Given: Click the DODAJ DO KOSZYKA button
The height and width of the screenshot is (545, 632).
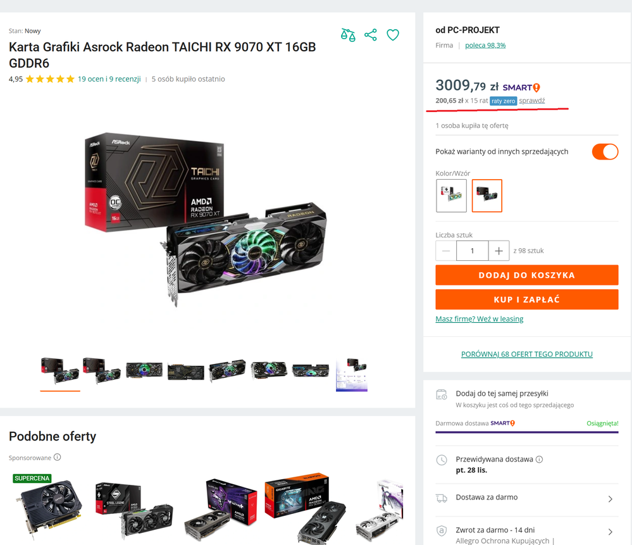Looking at the screenshot, I should (x=526, y=275).
